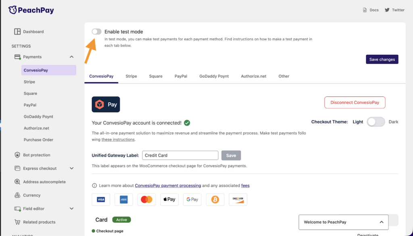Expand the Field editor menu
This screenshot has height=236, width=413.
click(71, 209)
